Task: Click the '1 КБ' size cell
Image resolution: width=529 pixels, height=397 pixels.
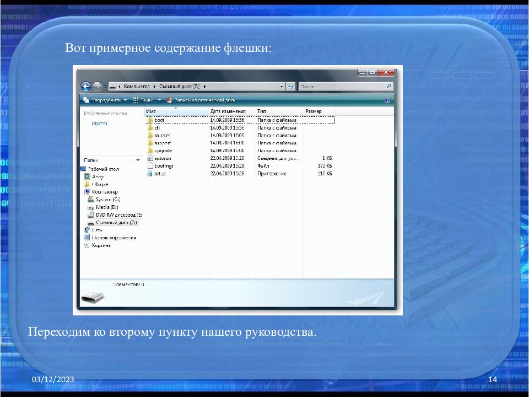Action: click(327, 158)
